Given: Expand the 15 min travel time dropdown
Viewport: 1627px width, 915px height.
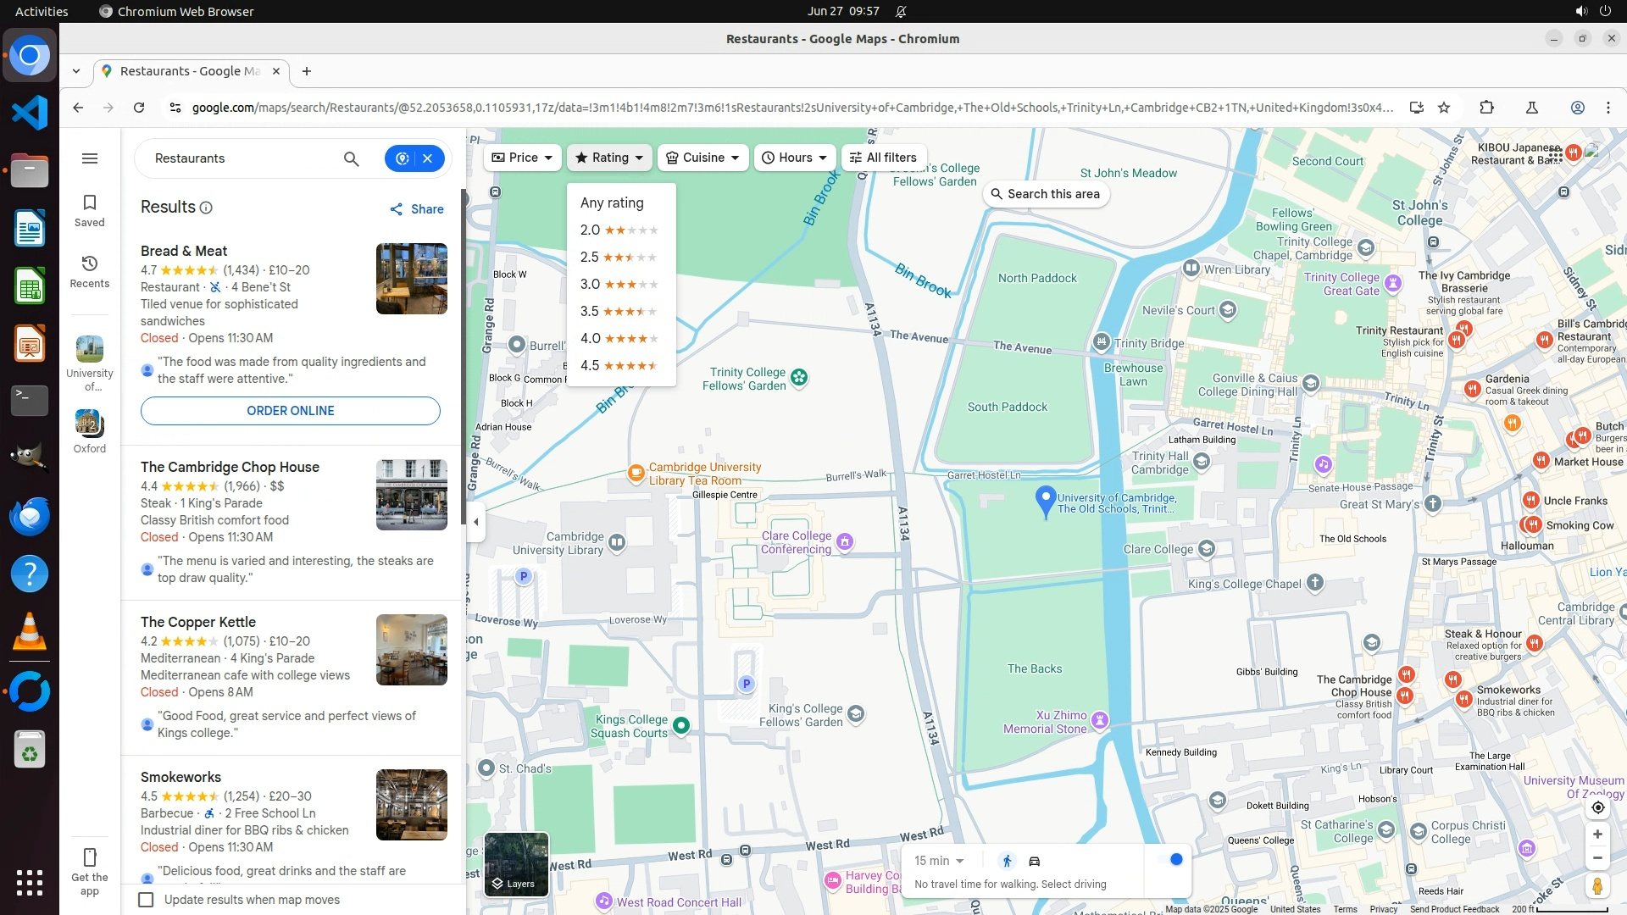Looking at the screenshot, I should click(x=939, y=861).
